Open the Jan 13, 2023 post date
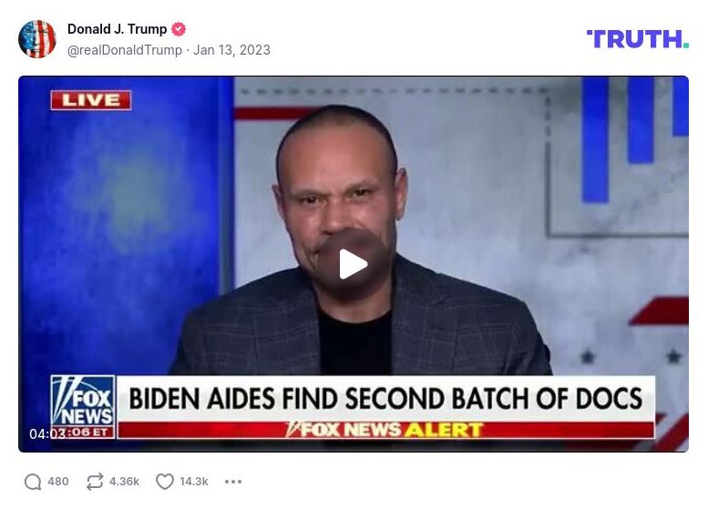Image resolution: width=708 pixels, height=509 pixels. click(x=231, y=50)
